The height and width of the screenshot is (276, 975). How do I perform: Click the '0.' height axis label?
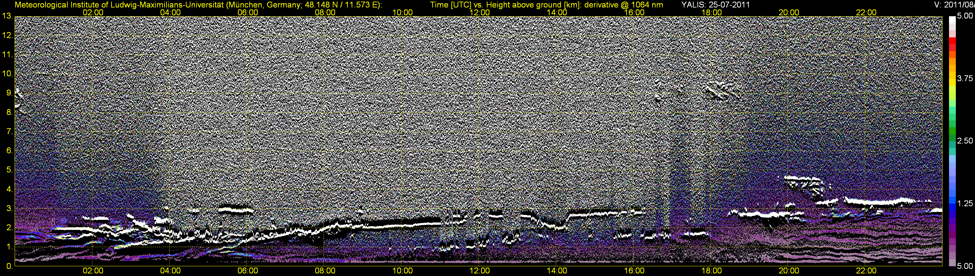point(9,266)
